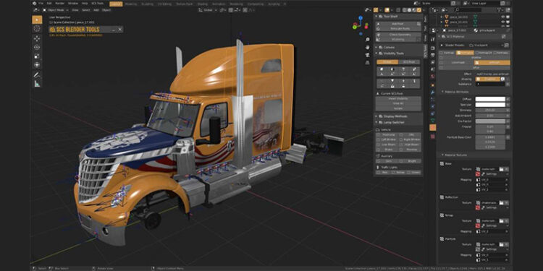Open Texture properties checker tab
543x271 pixels.
[x=433, y=136]
